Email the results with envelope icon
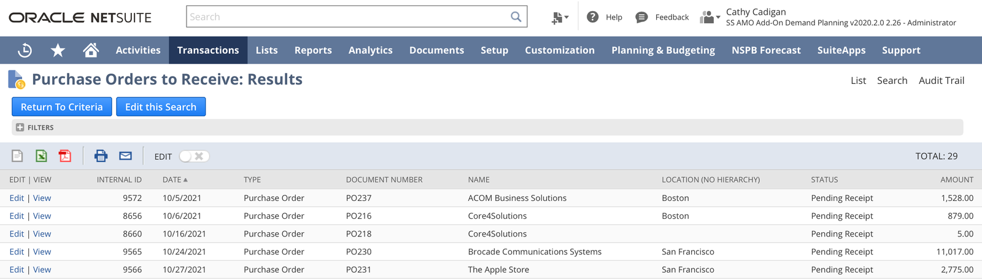The height and width of the screenshot is (280, 982). pos(125,156)
